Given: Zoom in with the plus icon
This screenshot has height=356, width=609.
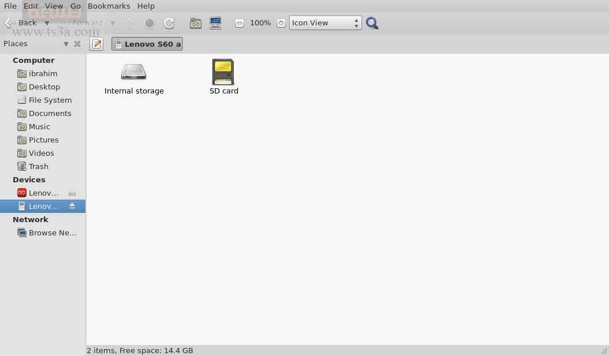Looking at the screenshot, I should [x=281, y=23].
